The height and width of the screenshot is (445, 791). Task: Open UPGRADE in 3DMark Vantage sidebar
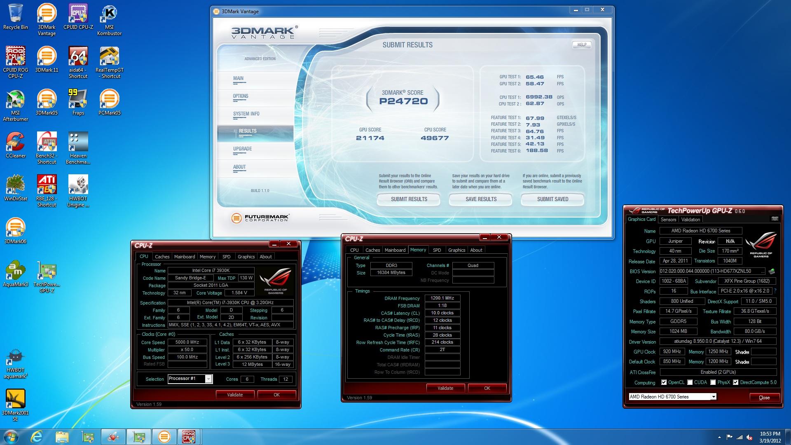[255, 150]
